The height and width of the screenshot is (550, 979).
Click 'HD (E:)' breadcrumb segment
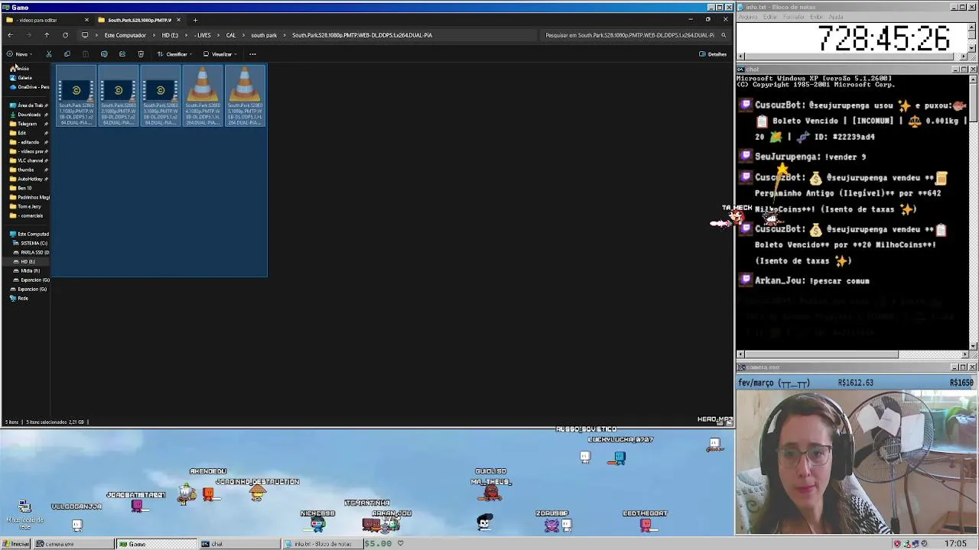170,35
